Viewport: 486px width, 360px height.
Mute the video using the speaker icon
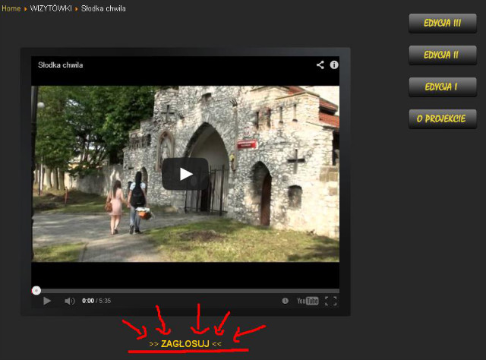pyautogui.click(x=69, y=301)
